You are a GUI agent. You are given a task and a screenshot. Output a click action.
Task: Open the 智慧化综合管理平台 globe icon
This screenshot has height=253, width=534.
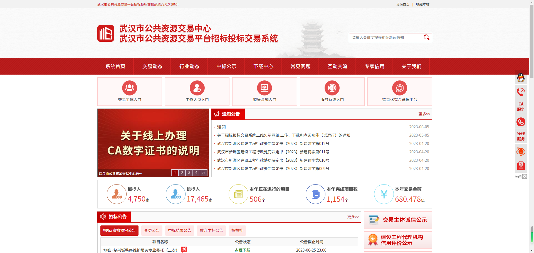(400, 88)
